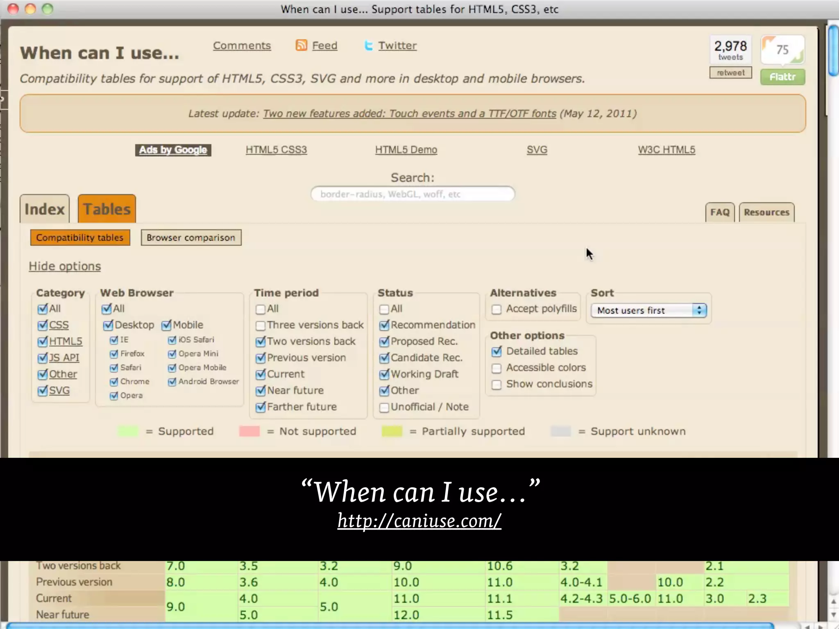Toggle SVG category checkbox
This screenshot has width=839, height=629.
click(x=42, y=391)
